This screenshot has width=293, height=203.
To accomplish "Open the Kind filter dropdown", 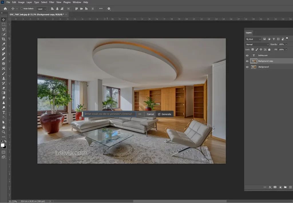I will (253, 39).
